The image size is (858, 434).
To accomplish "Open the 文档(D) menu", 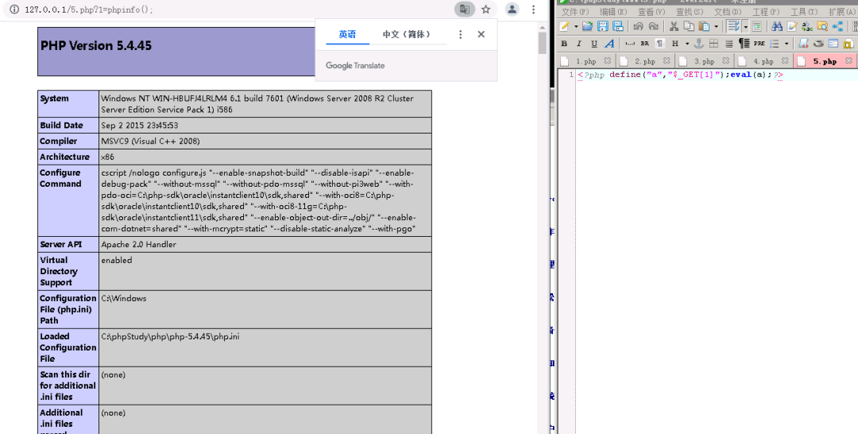I will (728, 11).
